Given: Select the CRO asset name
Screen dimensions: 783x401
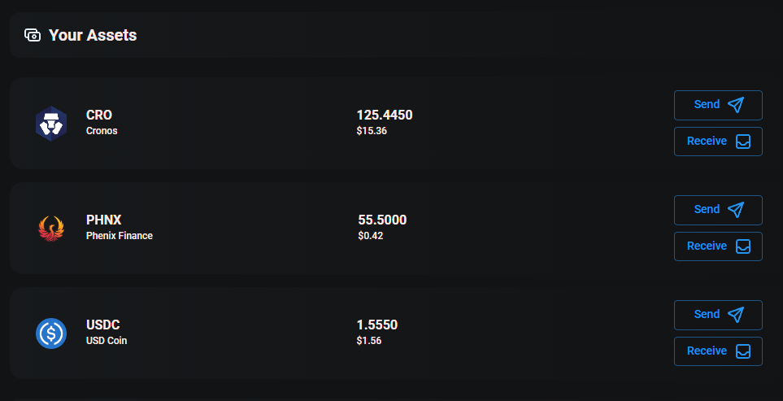Looking at the screenshot, I should pyautogui.click(x=99, y=115).
